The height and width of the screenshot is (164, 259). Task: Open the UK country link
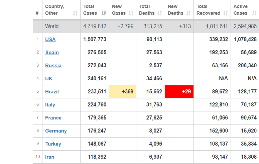49,79
